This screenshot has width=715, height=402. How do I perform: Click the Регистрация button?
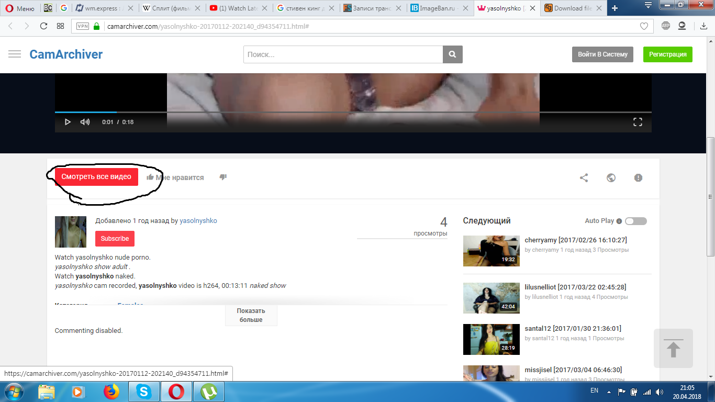pyautogui.click(x=667, y=54)
